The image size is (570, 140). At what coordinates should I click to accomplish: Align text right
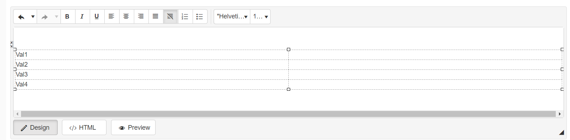(141, 17)
